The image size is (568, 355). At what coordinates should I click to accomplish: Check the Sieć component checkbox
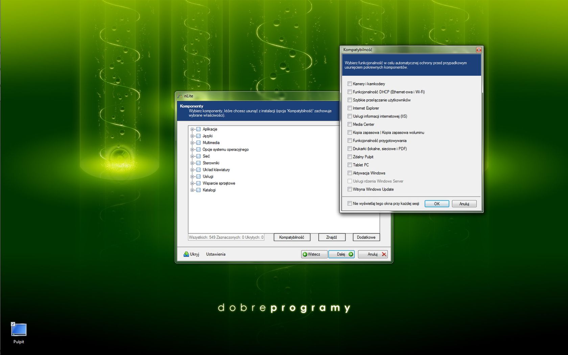pyautogui.click(x=198, y=156)
